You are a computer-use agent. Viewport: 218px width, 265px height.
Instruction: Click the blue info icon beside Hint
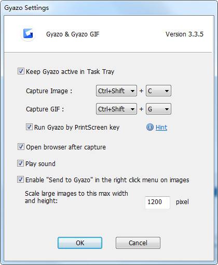tap(150, 127)
